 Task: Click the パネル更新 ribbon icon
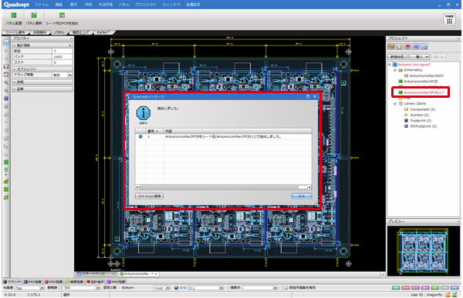pos(34,15)
